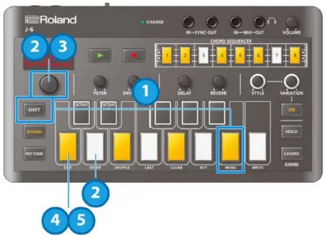Viewport: 326px width, 236px height.
Task: Tap the MENU key pad
Action: coord(230,147)
